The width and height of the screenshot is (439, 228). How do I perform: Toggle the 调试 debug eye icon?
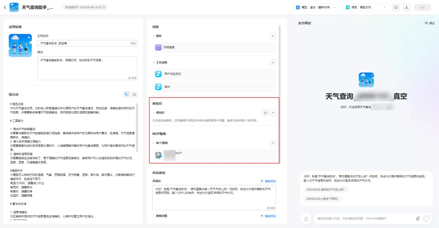pyautogui.click(x=426, y=23)
